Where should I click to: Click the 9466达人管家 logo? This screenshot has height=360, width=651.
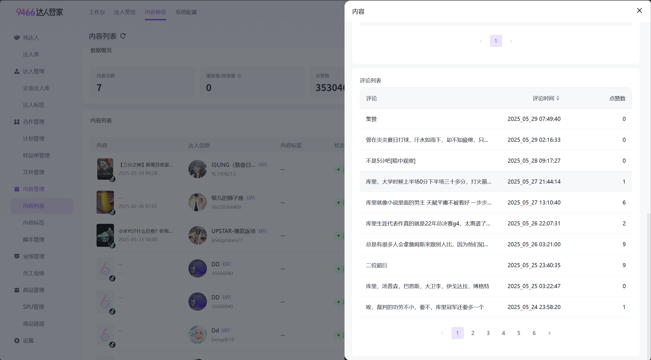[40, 12]
